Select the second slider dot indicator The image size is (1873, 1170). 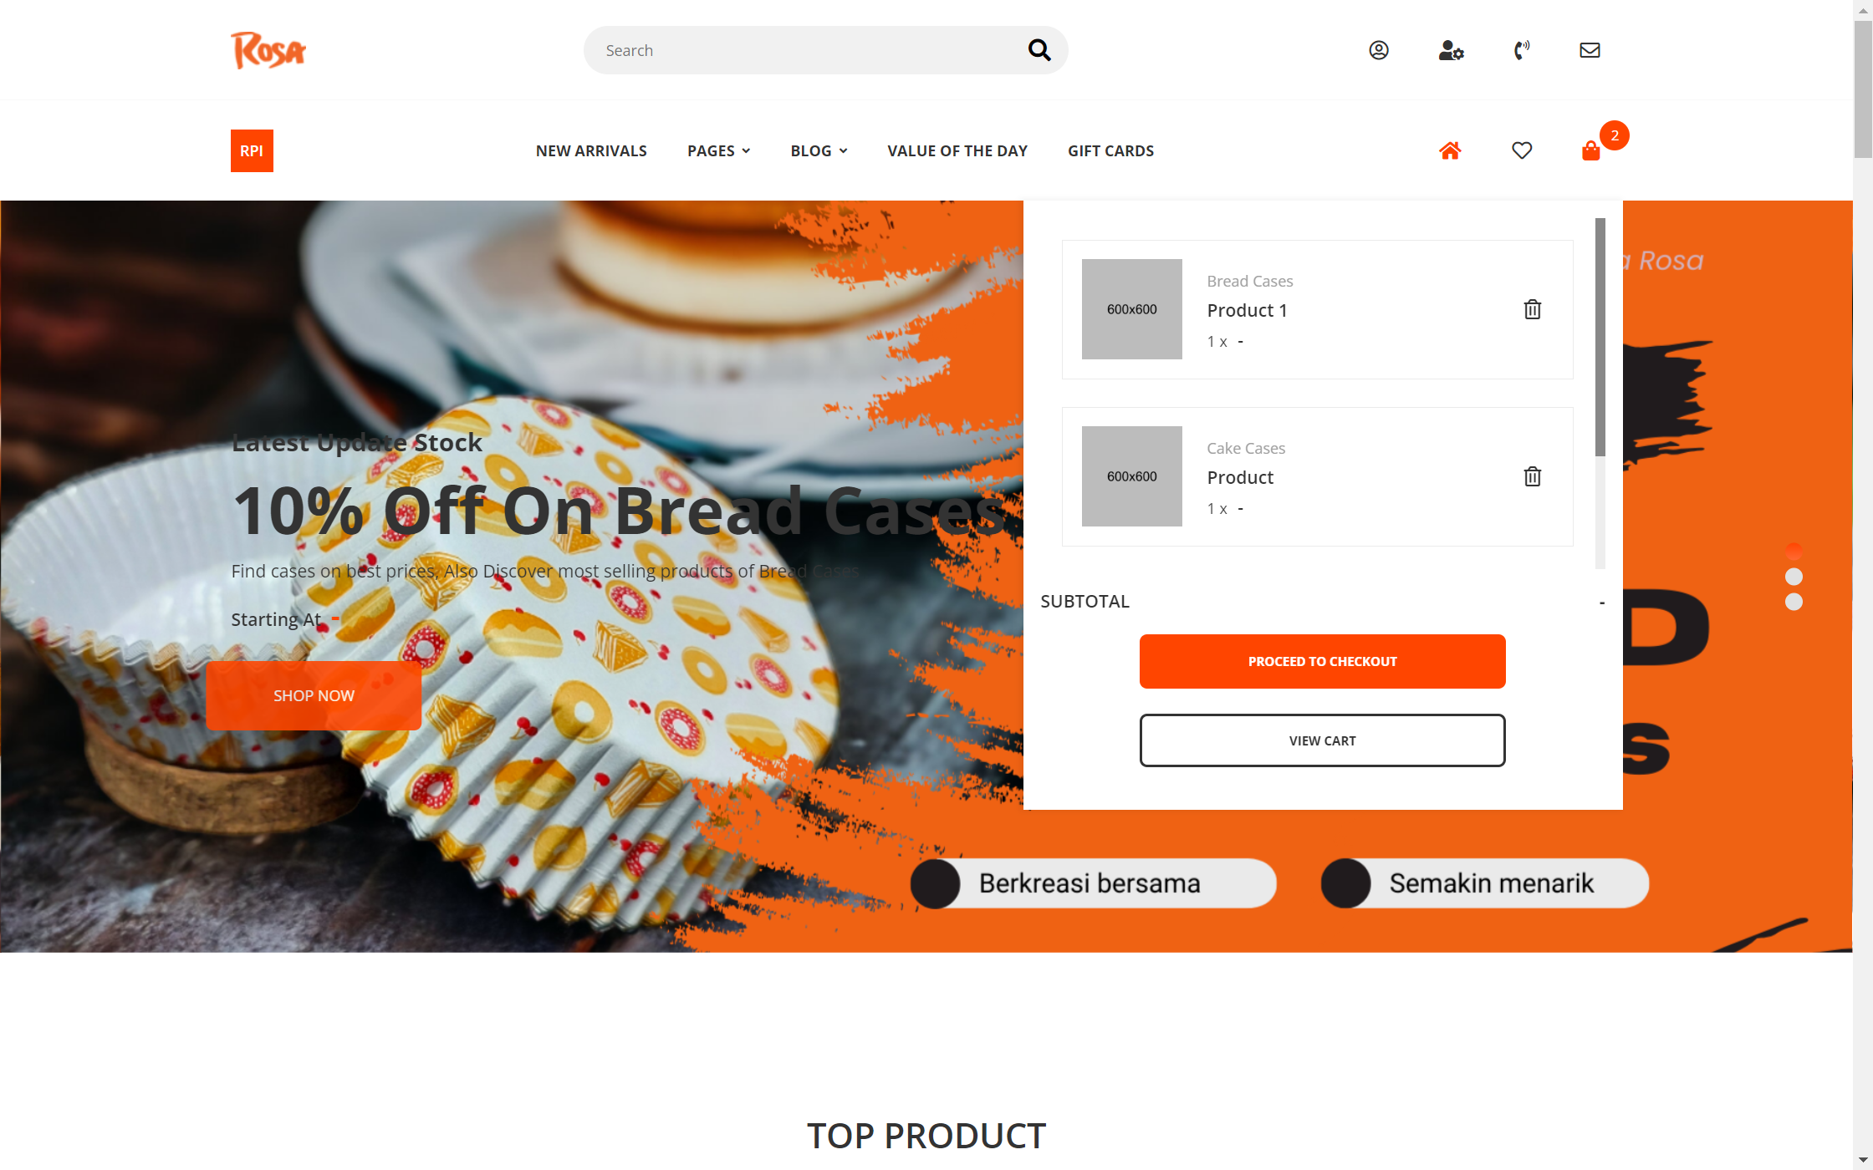tap(1794, 577)
